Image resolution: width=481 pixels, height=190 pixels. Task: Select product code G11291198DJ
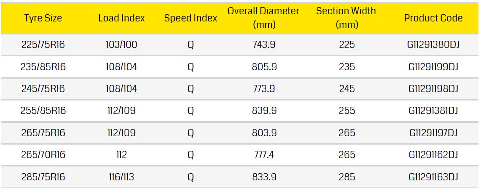(x=433, y=89)
